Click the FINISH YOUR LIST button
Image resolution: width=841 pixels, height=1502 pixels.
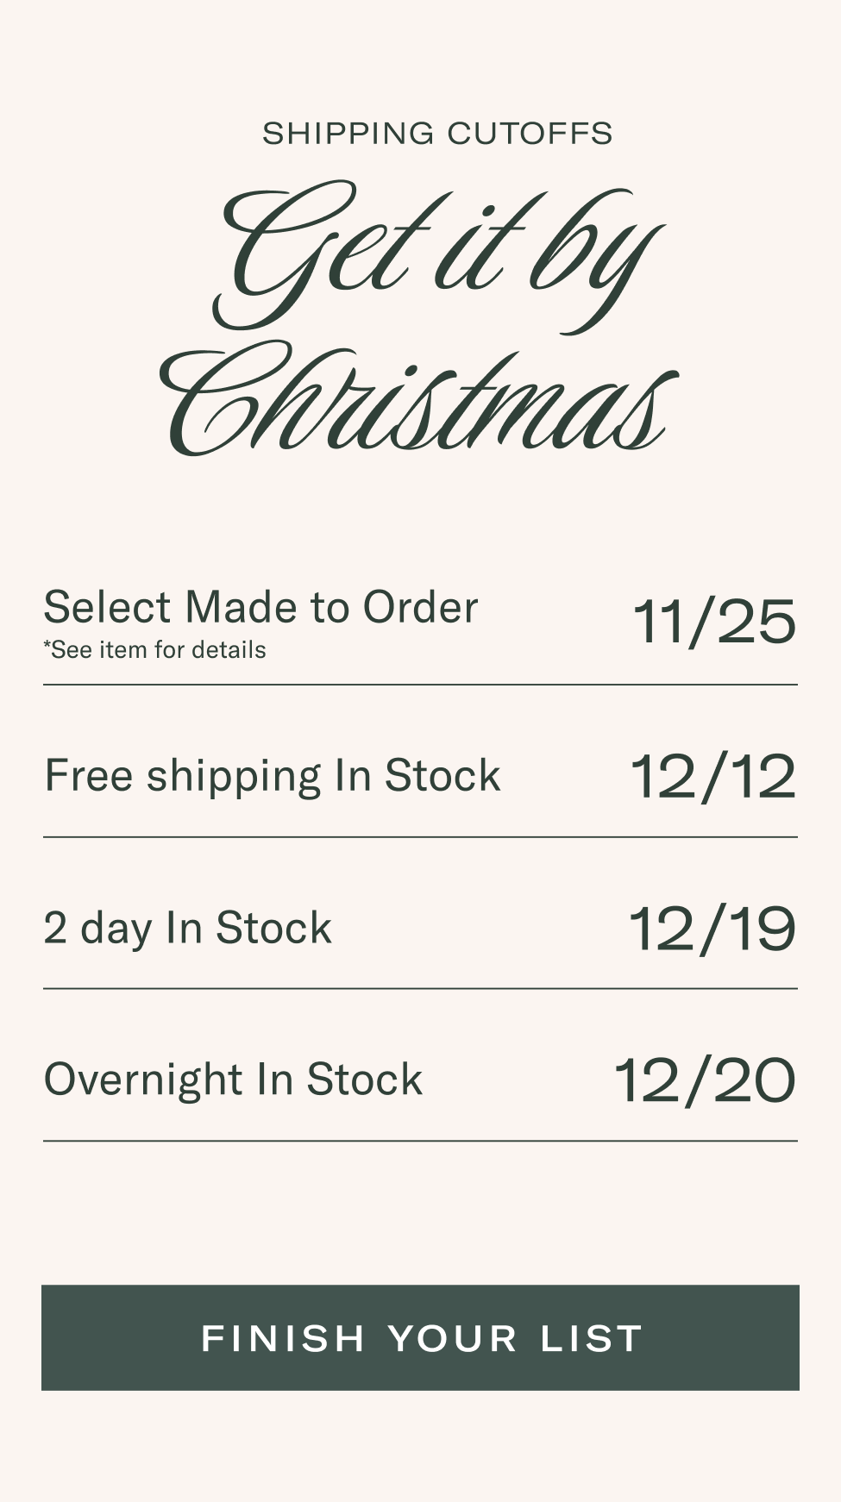(420, 1337)
